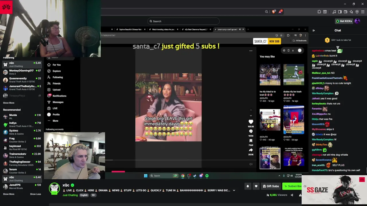
Task: Click the Just Chatting category link
Action: [x=70, y=195]
